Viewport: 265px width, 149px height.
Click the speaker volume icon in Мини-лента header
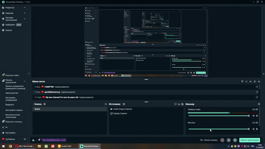tap(259, 82)
